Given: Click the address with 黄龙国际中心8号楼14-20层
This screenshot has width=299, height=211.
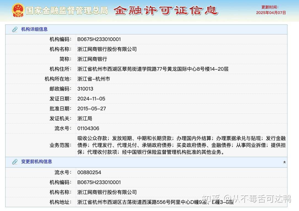Looking at the screenshot, I should pyautogui.click(x=153, y=69).
